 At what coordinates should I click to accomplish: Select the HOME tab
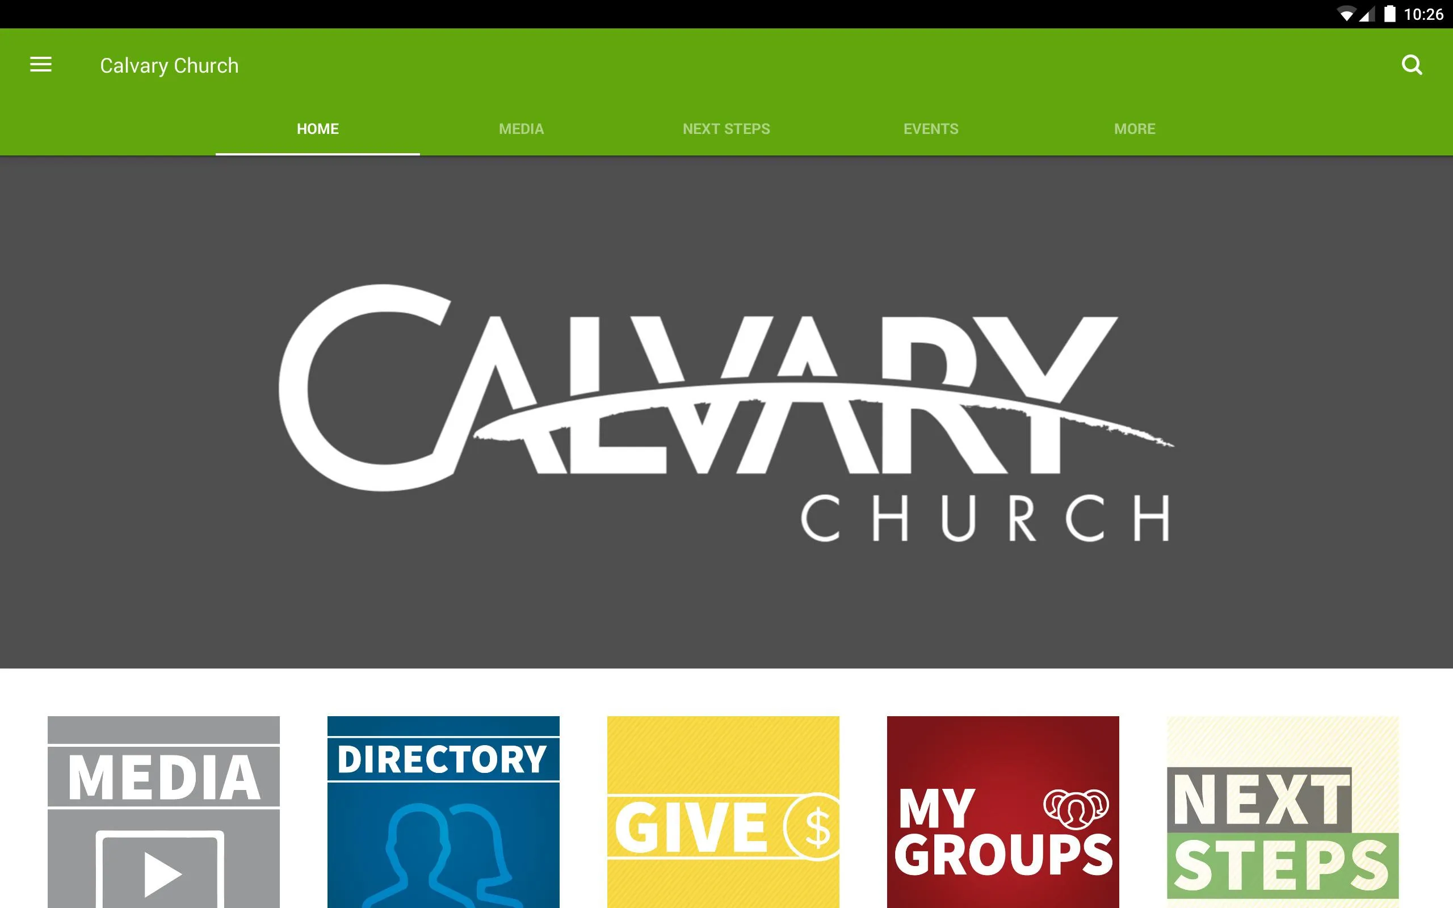click(316, 128)
